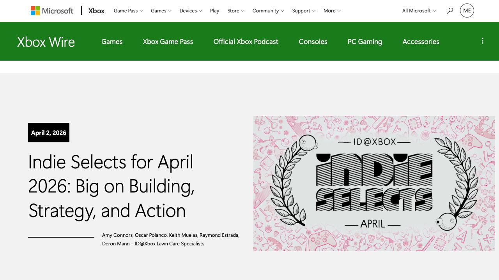
Task: Go to the Play link
Action: coord(214,11)
